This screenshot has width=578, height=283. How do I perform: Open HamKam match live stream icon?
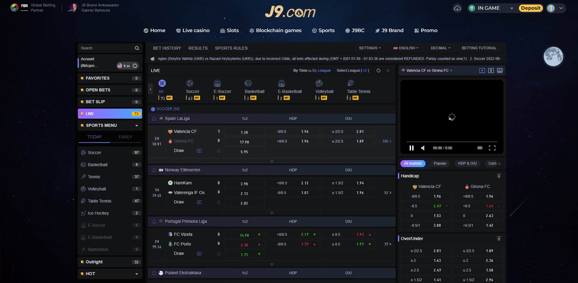(199, 202)
